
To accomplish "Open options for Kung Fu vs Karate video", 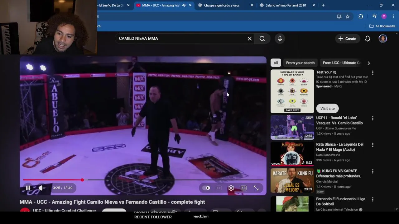I will [x=373, y=171].
